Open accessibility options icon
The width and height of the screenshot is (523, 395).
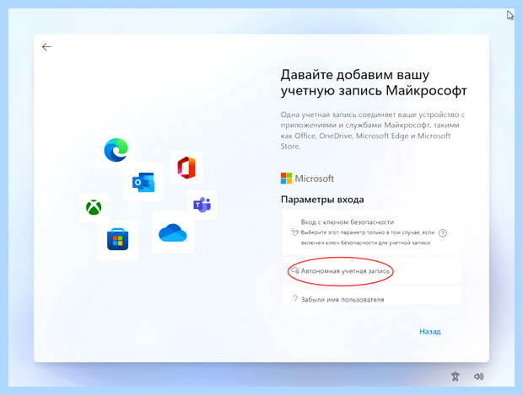tap(456, 376)
